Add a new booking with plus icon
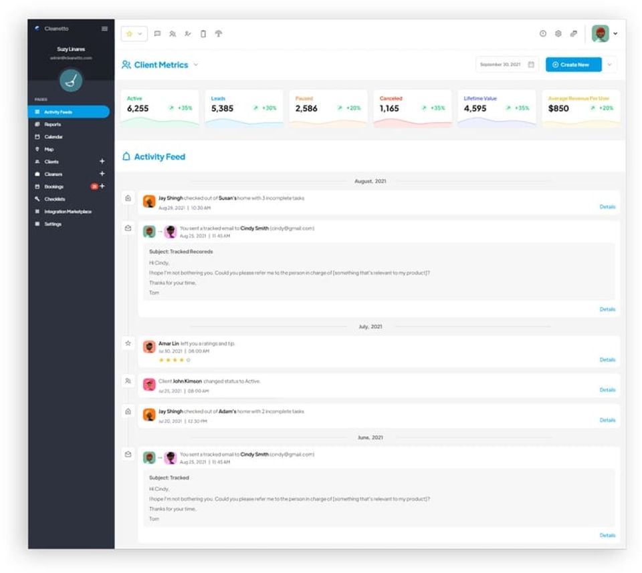The height and width of the screenshot is (573, 642). click(102, 186)
